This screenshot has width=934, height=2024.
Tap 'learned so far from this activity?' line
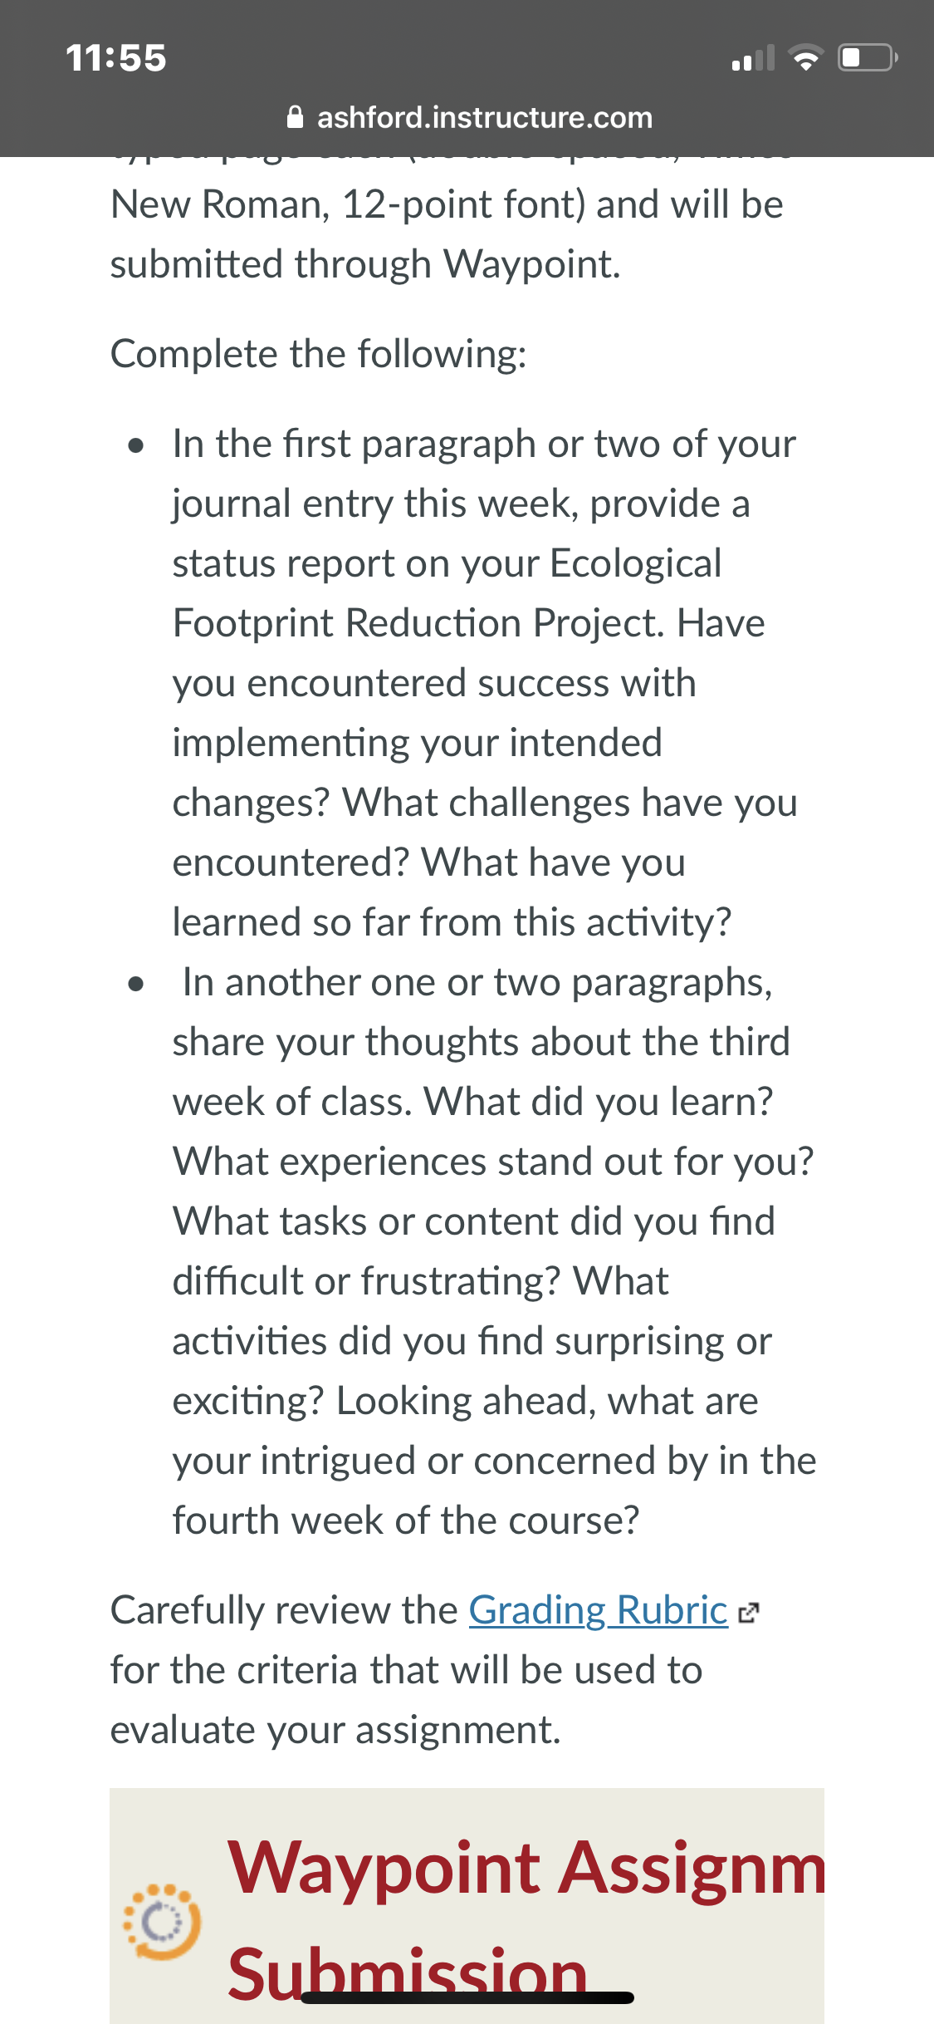[452, 922]
